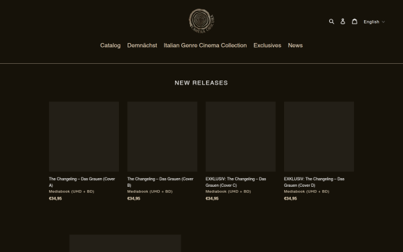Click the Camera Obscura logo
This screenshot has height=252, width=403.
tap(201, 21)
